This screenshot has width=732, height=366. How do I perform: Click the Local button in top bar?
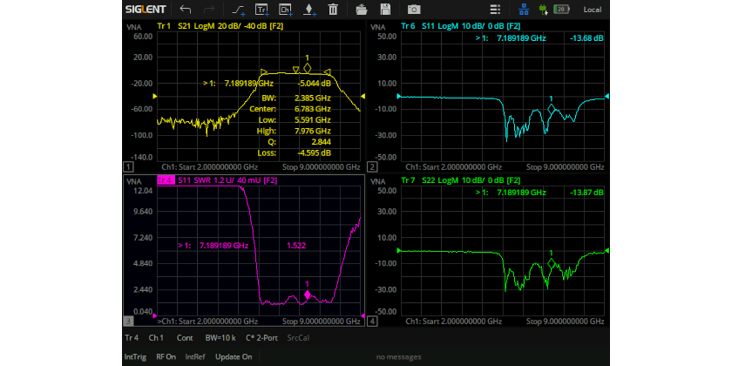592,10
